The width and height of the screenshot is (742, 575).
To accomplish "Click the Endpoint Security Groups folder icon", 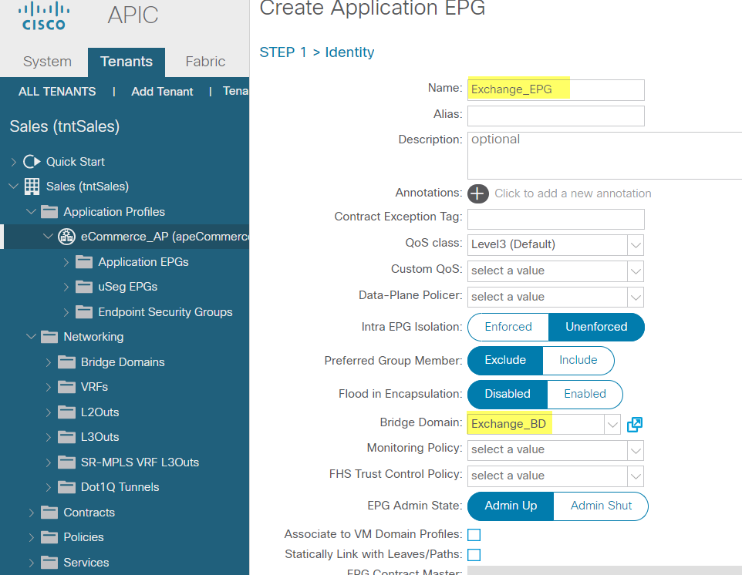I will tap(84, 312).
